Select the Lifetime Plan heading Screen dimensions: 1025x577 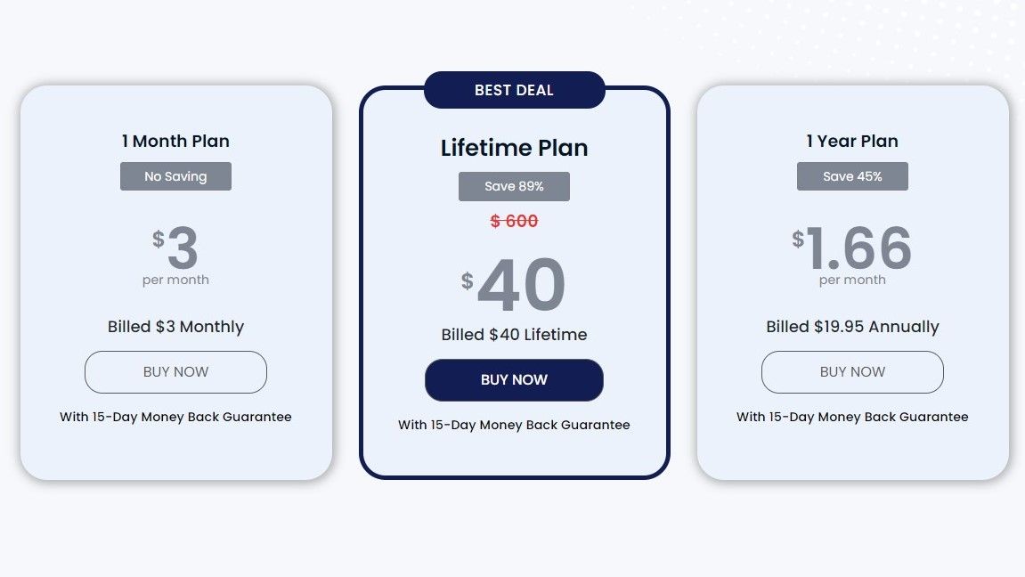514,148
